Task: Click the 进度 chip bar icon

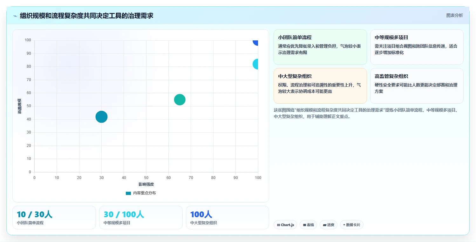Action: (x=324, y=225)
